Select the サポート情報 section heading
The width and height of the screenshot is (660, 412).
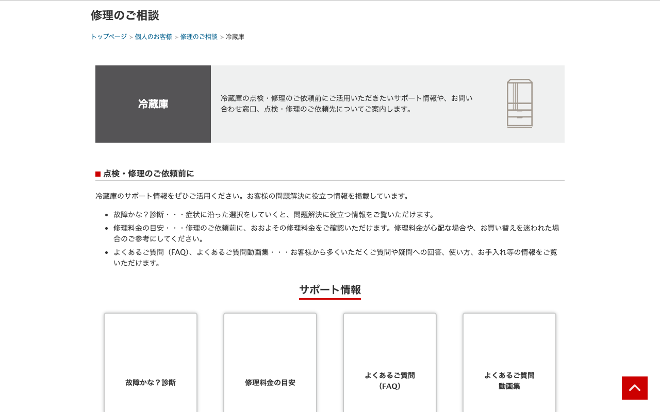330,290
